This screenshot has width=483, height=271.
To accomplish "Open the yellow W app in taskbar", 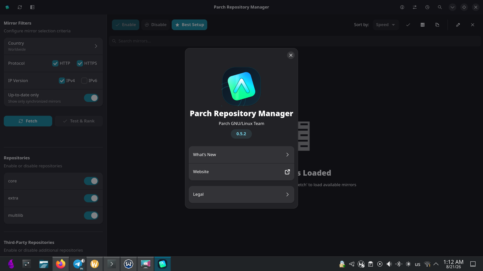I will click(x=95, y=264).
